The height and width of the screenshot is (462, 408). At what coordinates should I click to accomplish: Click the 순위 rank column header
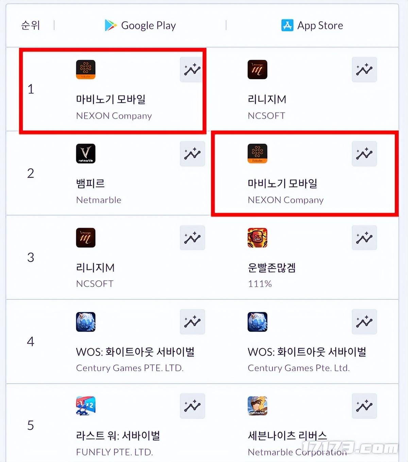pos(31,25)
